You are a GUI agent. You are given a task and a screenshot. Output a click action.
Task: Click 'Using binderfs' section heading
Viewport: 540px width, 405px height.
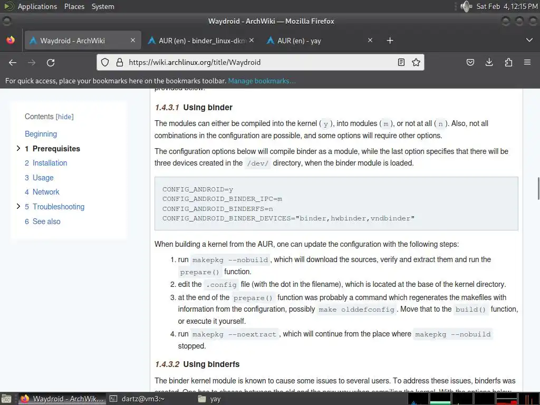pos(211,364)
